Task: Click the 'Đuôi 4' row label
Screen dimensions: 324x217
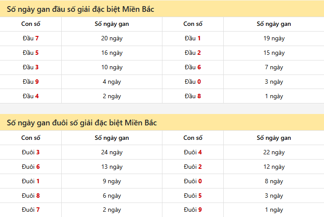Action: pyautogui.click(x=193, y=153)
